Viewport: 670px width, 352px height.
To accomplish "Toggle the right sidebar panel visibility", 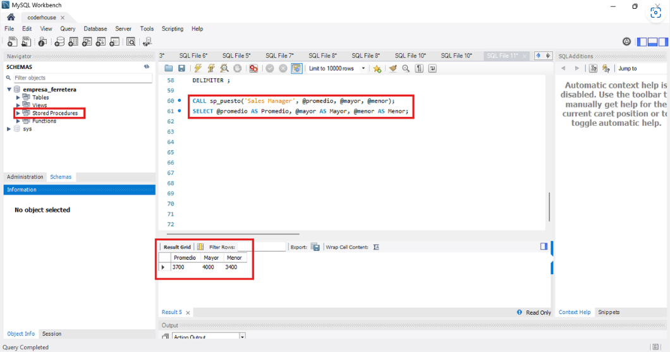I will [663, 42].
